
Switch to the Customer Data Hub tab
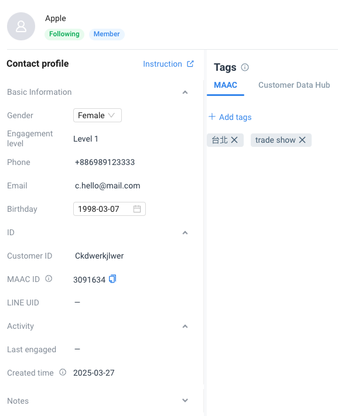(x=294, y=85)
